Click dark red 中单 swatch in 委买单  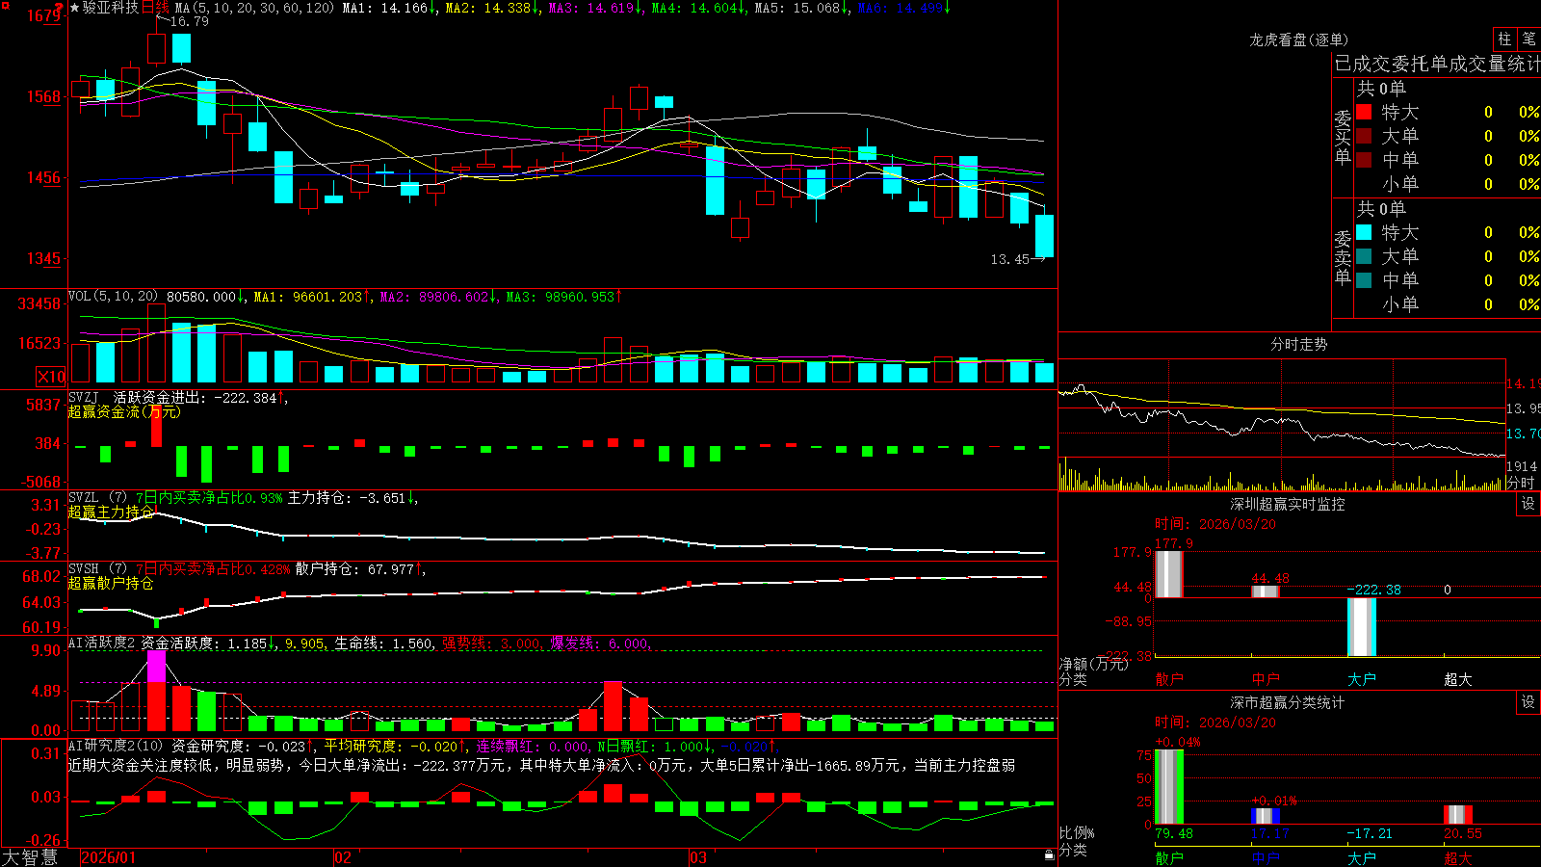1364,160
